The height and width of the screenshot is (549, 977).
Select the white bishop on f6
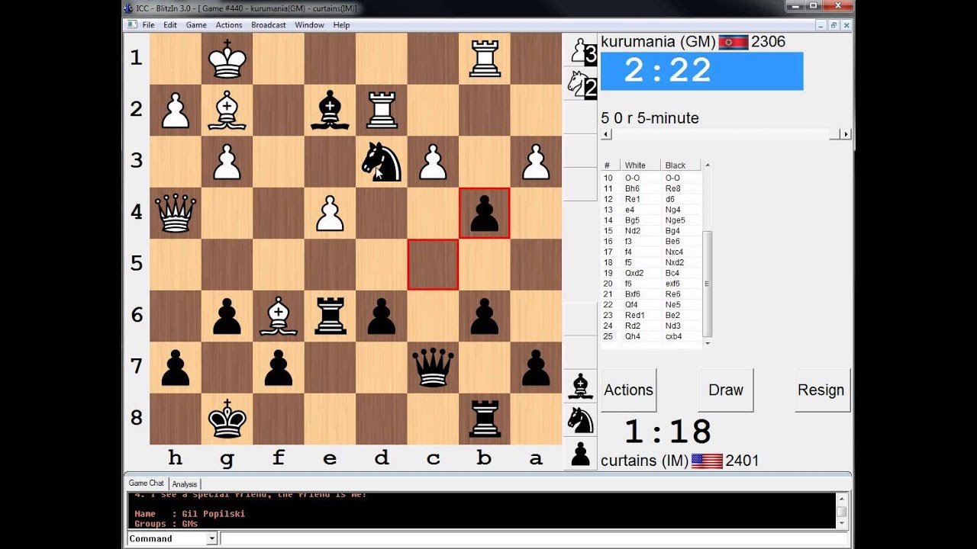tap(279, 316)
